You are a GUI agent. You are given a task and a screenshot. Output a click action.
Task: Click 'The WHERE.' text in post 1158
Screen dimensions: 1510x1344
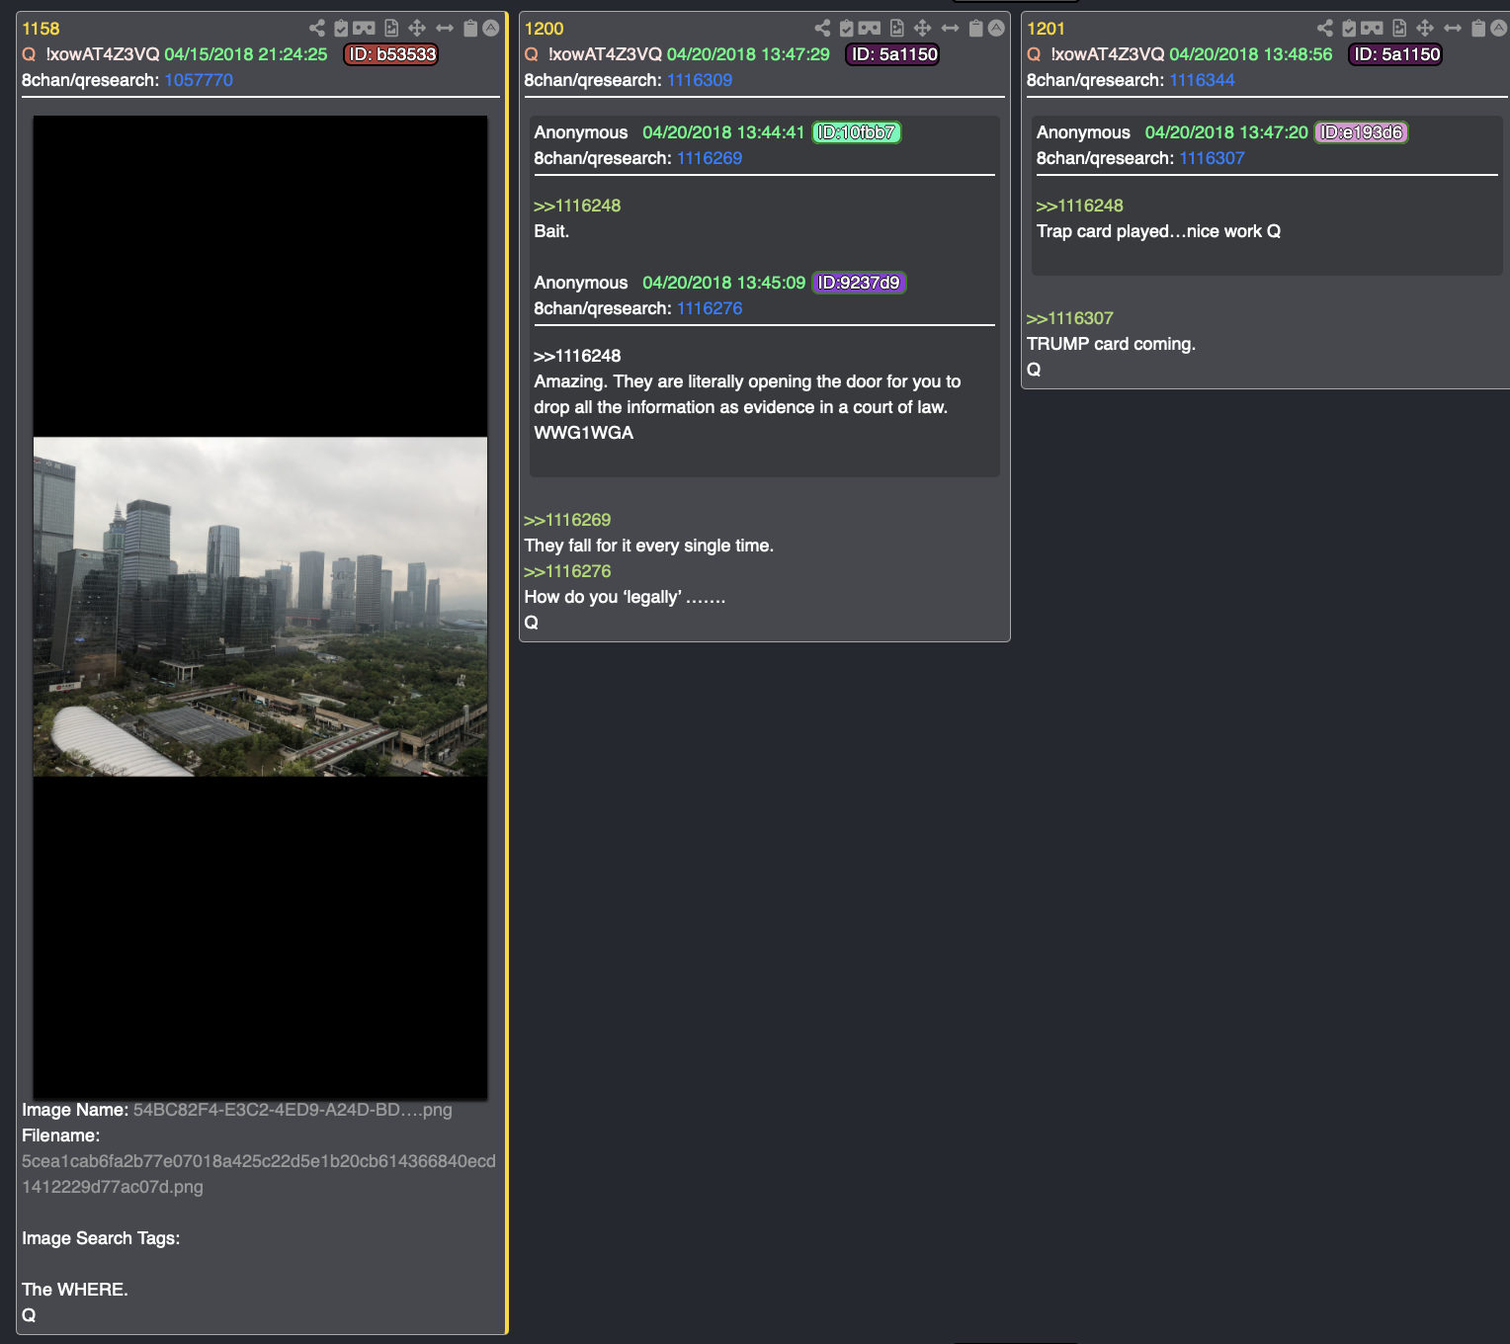click(75, 1290)
